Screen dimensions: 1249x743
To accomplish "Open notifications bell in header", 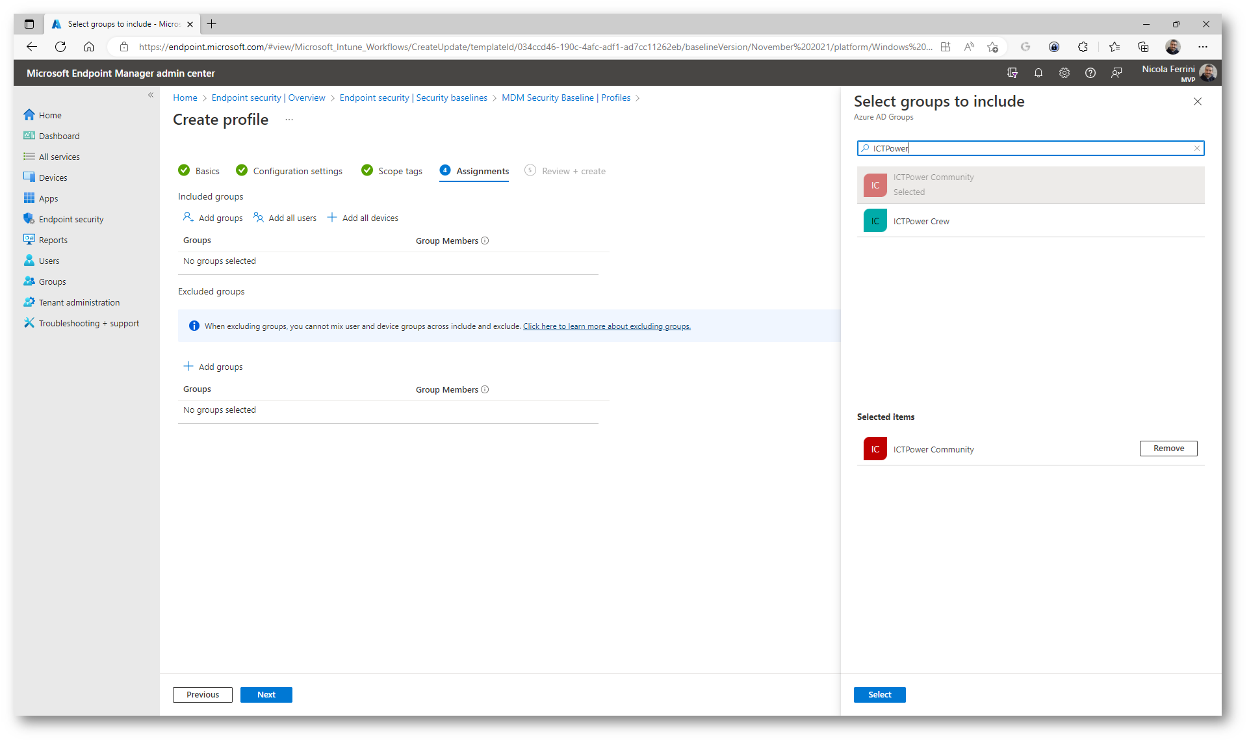I will coord(1038,73).
